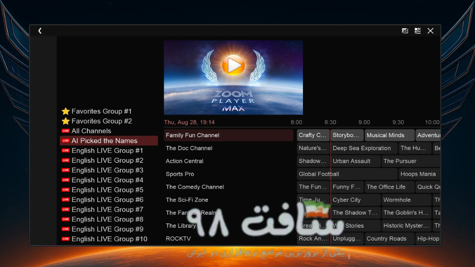Open the Country Roads program

(389, 239)
